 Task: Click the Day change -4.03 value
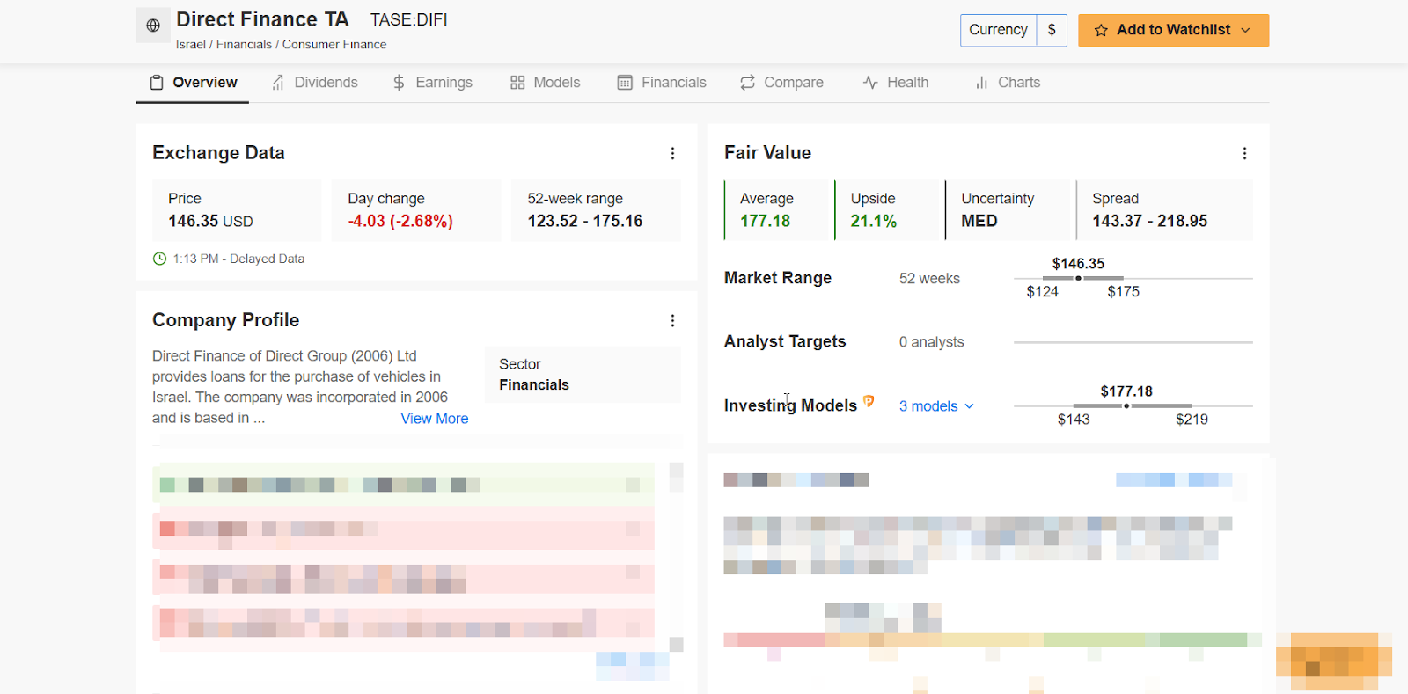400,221
